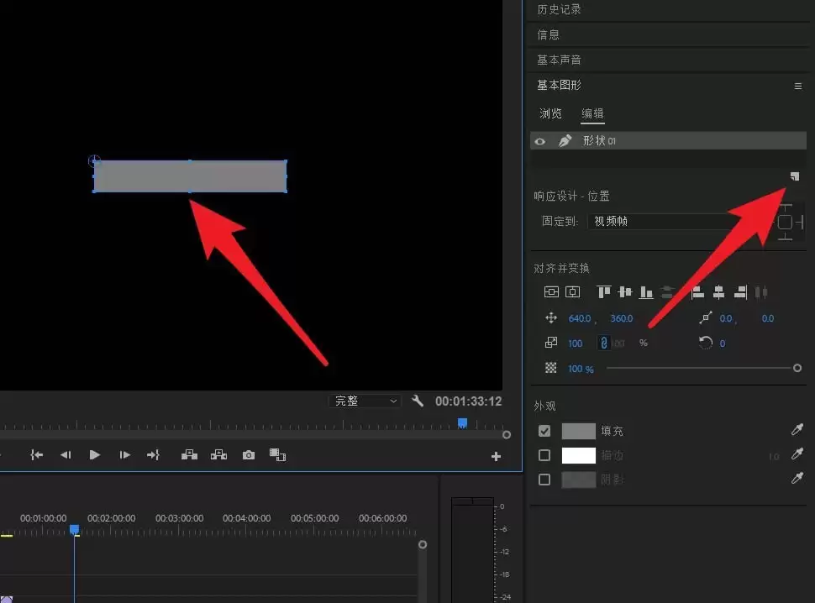Uncheck the 填充 fill checkbox
815x603 pixels.
(x=544, y=431)
